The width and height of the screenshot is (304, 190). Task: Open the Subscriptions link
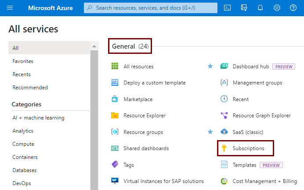[248, 148]
